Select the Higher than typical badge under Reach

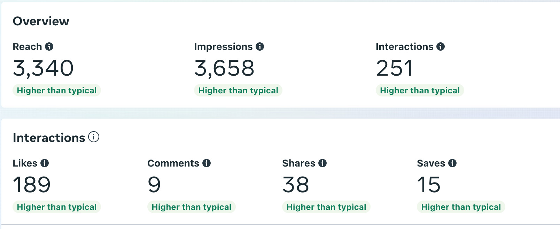[56, 90]
